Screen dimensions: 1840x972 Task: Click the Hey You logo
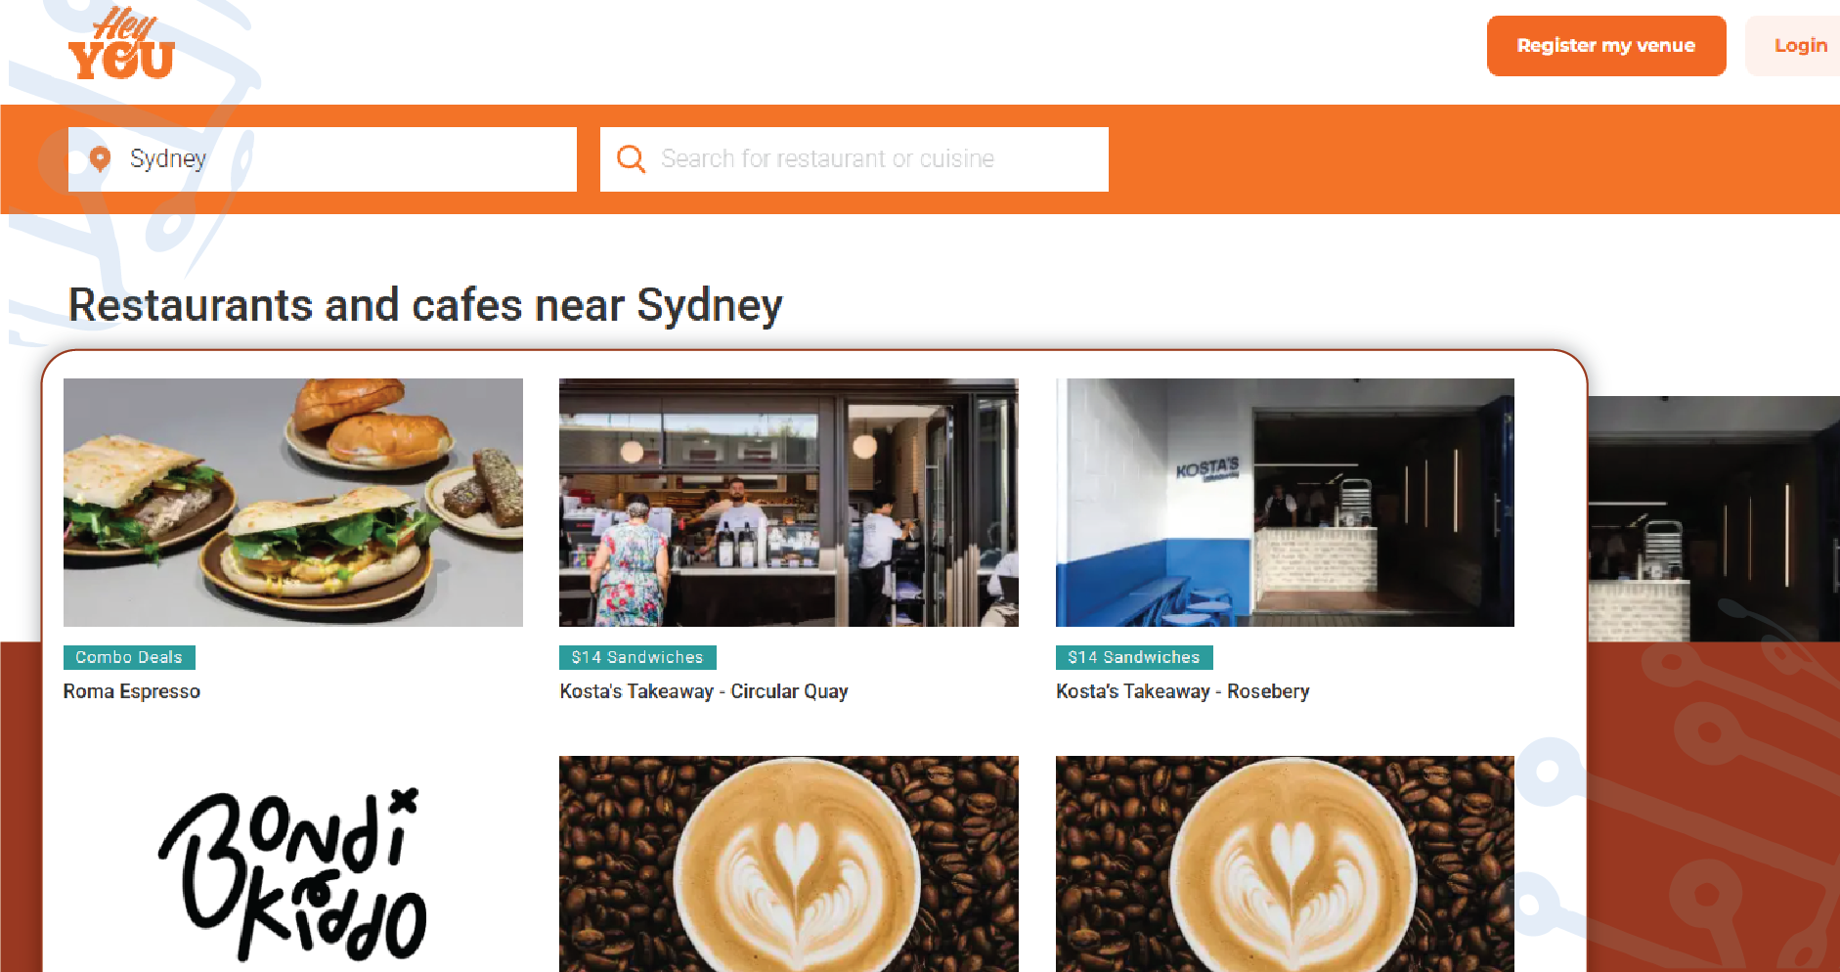point(121,44)
